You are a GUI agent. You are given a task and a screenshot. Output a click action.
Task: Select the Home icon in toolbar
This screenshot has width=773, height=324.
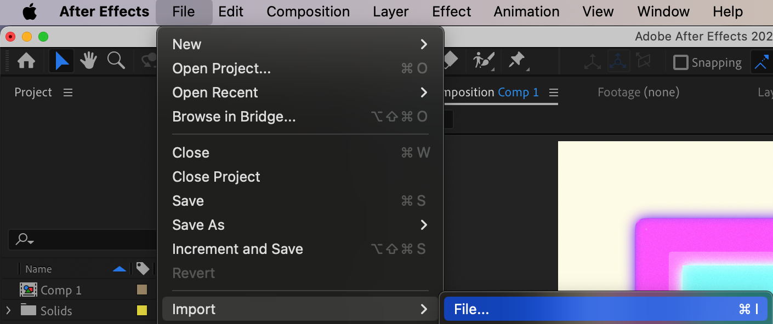[26, 61]
